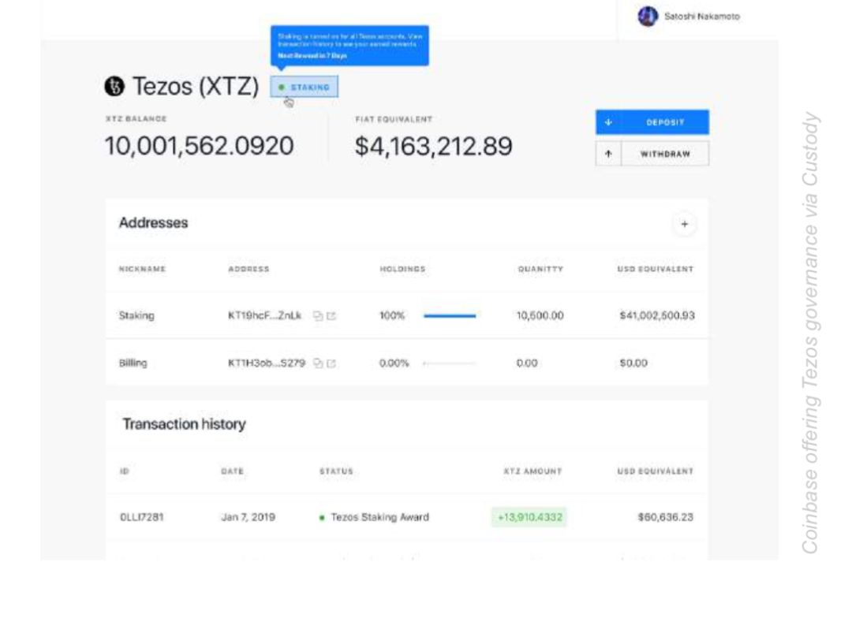Click transaction date Jan 7, 2019
Image resolution: width=852 pixels, height=622 pixels.
248,516
